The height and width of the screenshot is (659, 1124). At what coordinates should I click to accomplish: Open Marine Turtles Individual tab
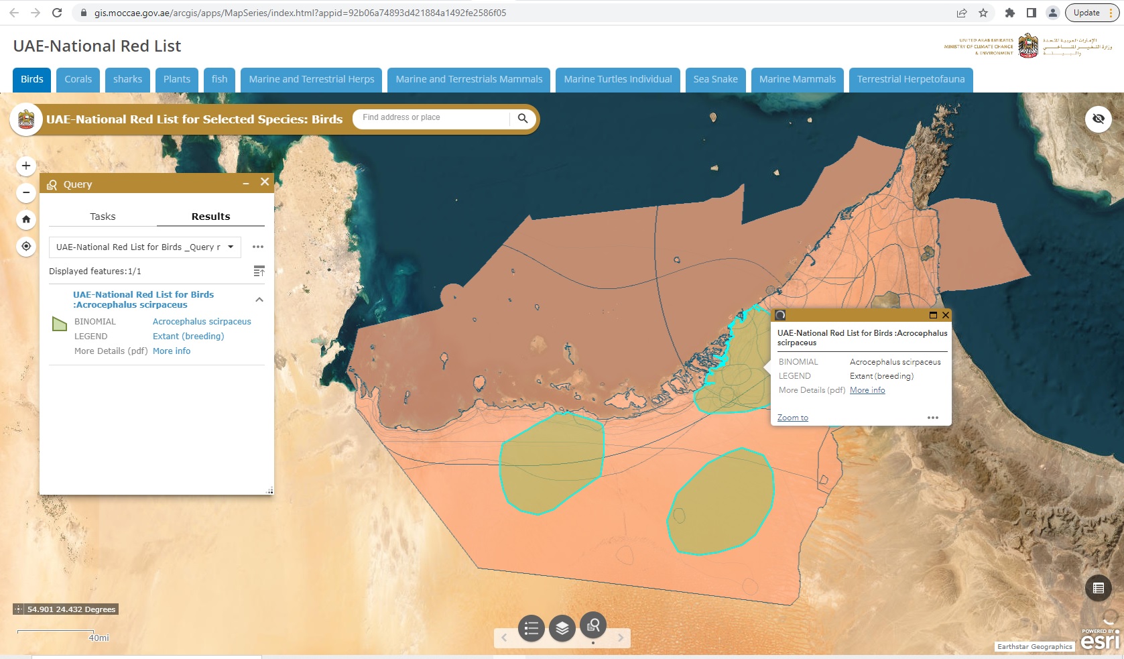[x=618, y=79]
